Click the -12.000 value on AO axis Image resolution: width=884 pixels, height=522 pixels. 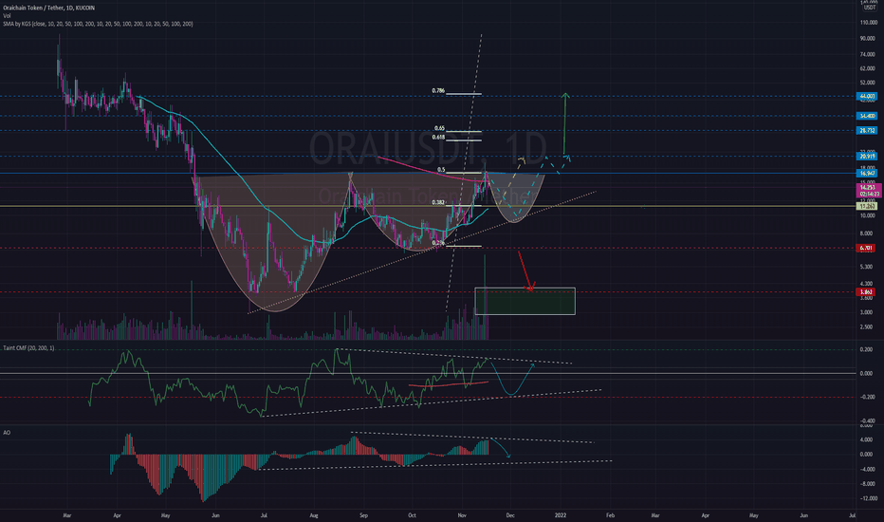click(868, 498)
